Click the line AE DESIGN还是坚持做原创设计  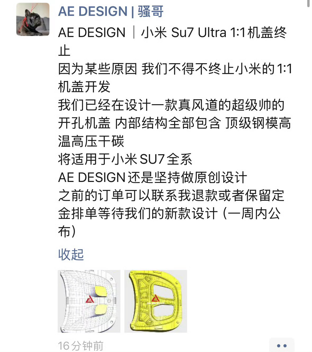click(153, 177)
